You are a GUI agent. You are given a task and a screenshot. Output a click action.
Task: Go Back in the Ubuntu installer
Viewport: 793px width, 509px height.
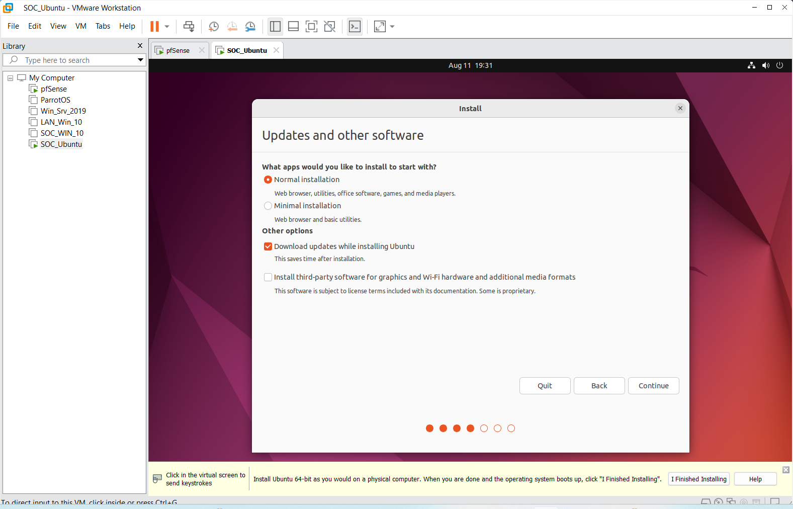click(x=599, y=386)
